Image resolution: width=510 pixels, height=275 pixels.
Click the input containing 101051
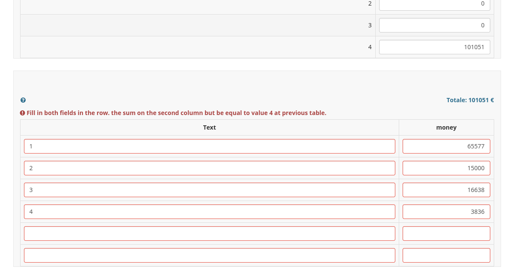point(434,47)
